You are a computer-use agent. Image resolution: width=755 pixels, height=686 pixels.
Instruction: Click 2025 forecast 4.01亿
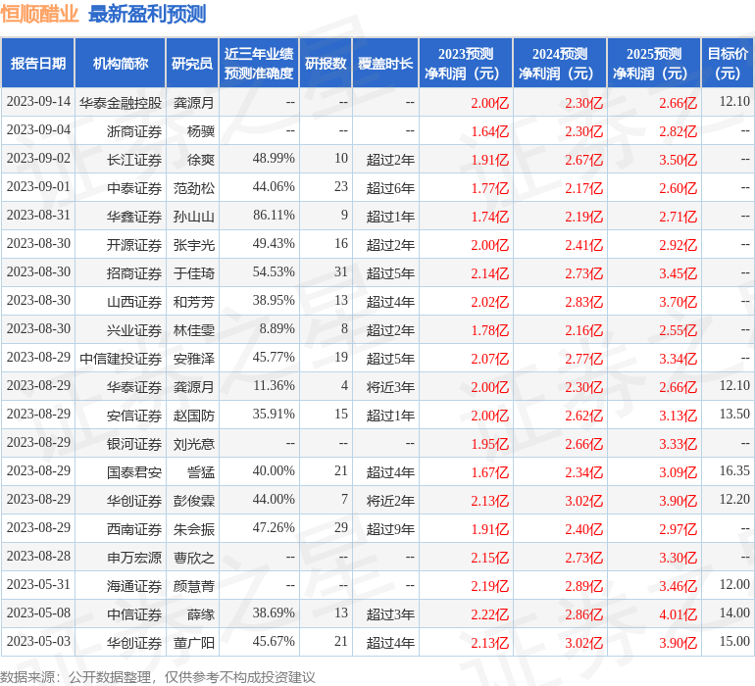click(x=678, y=614)
